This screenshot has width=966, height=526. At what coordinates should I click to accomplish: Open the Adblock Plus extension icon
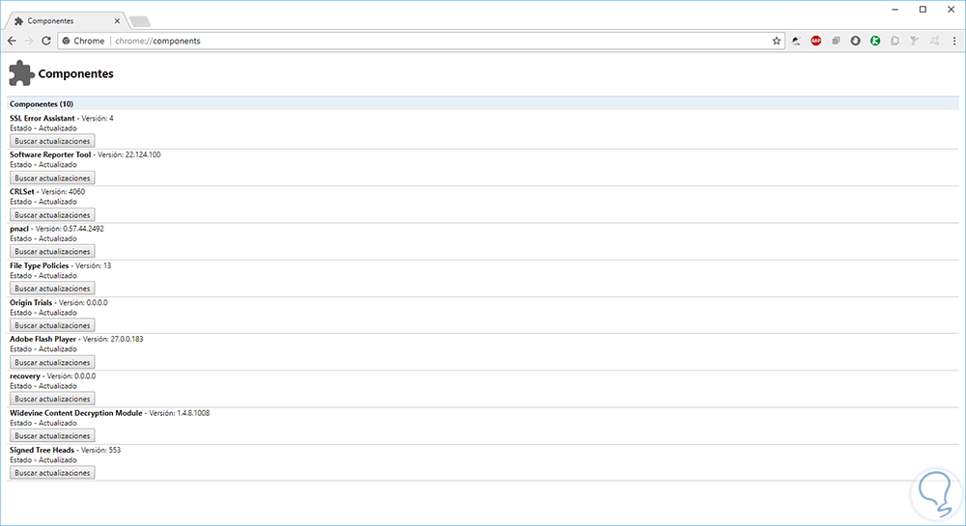tap(816, 41)
